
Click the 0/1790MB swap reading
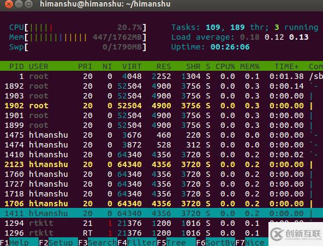point(122,47)
